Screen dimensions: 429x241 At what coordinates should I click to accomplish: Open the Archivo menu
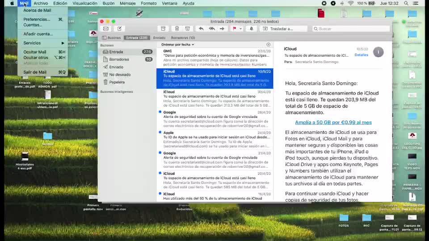tap(41, 3)
